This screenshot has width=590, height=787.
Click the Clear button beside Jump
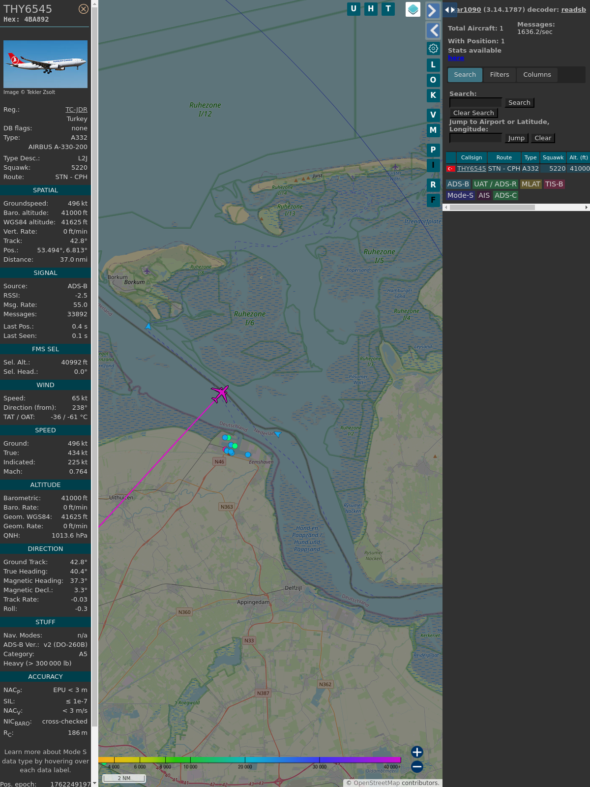point(543,138)
